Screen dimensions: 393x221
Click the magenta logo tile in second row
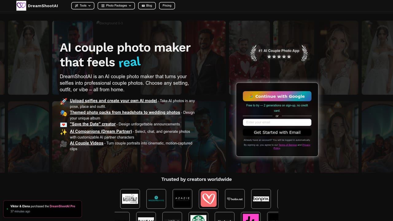[x=251, y=216]
